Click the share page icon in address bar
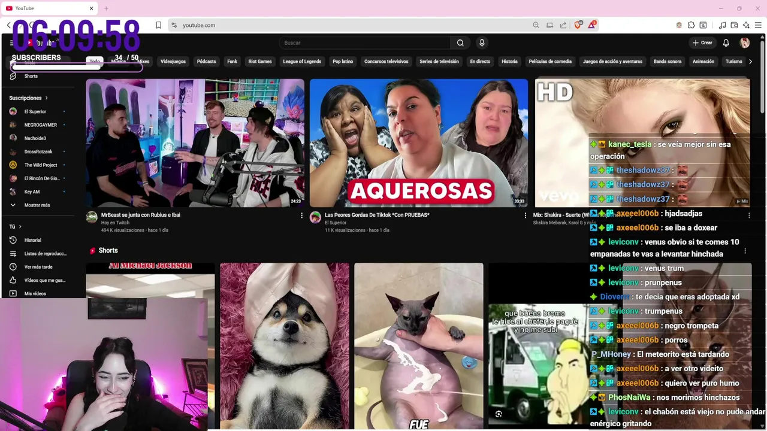 (563, 25)
